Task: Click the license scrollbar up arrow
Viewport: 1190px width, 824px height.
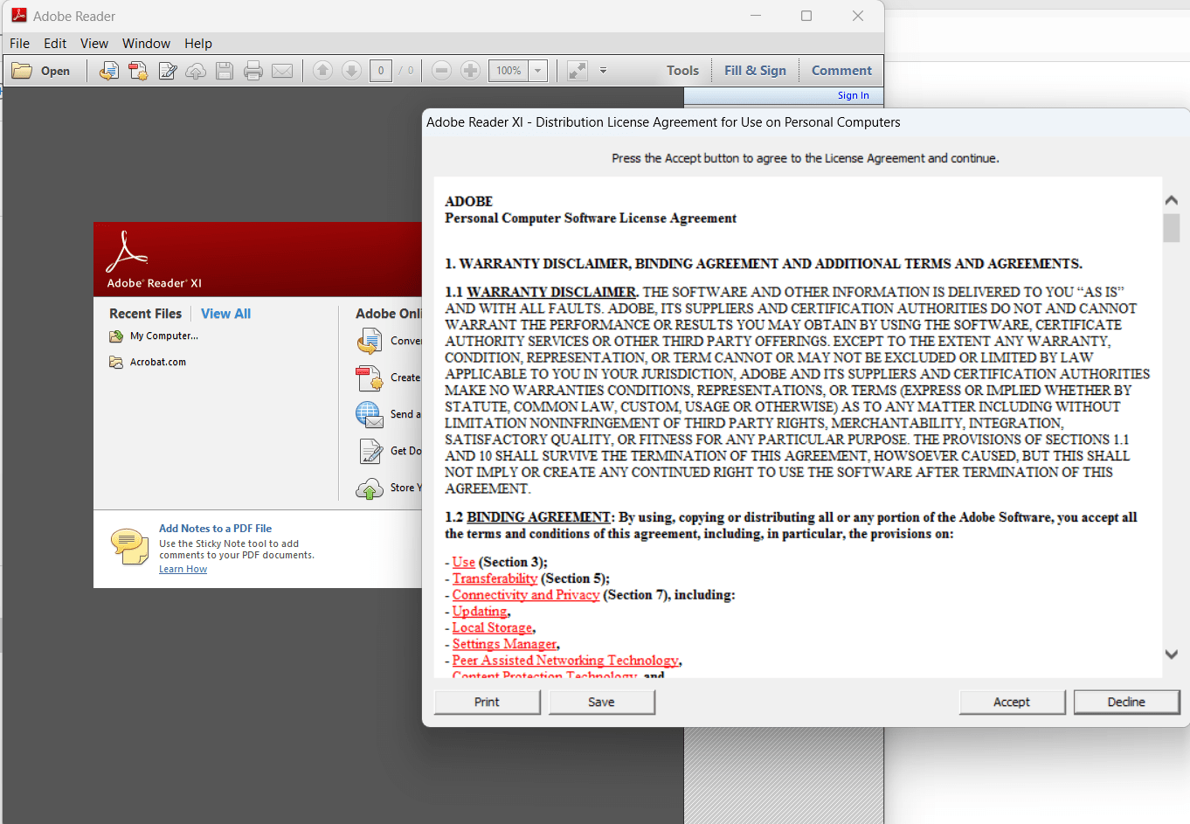Action: coord(1172,200)
